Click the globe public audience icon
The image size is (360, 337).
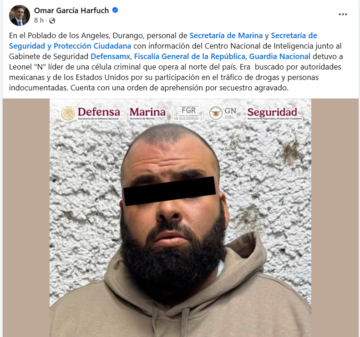(x=52, y=21)
